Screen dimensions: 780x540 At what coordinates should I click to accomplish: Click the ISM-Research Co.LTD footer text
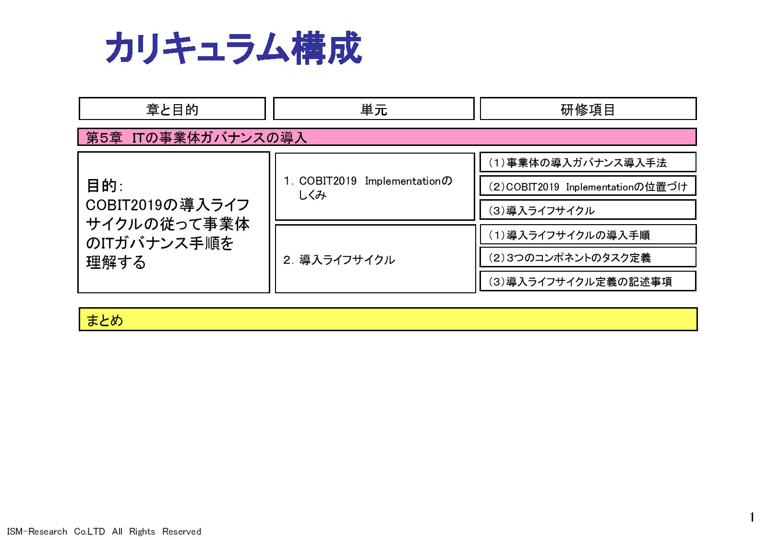pyautogui.click(x=104, y=531)
